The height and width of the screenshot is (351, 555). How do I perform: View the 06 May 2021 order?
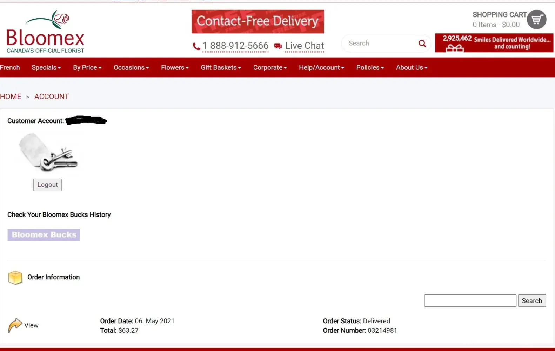coord(31,325)
